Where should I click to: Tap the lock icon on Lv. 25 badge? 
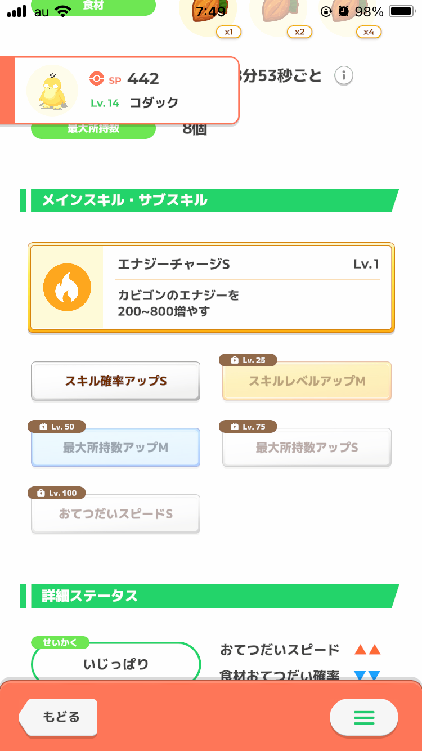pyautogui.click(x=234, y=360)
